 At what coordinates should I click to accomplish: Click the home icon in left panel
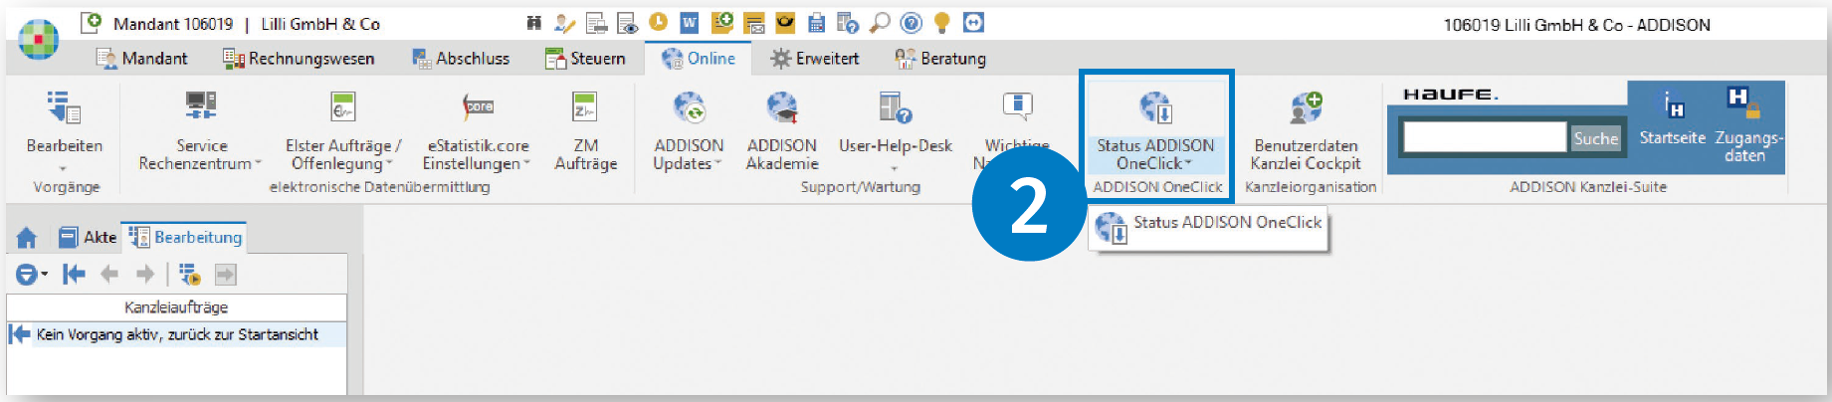pyautogui.click(x=27, y=237)
